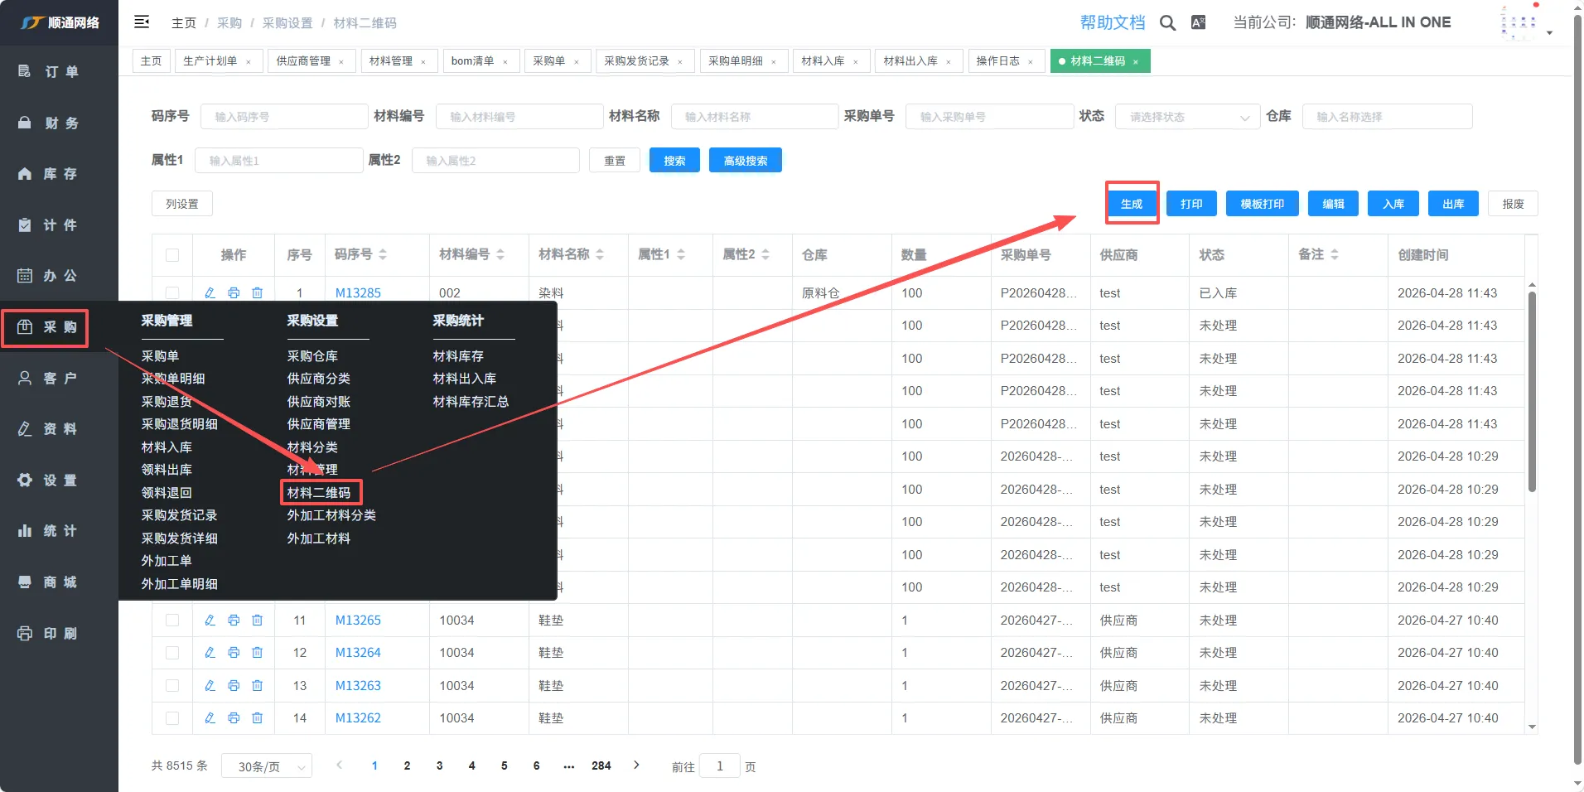Check the checkbox for row M13264

172,653
